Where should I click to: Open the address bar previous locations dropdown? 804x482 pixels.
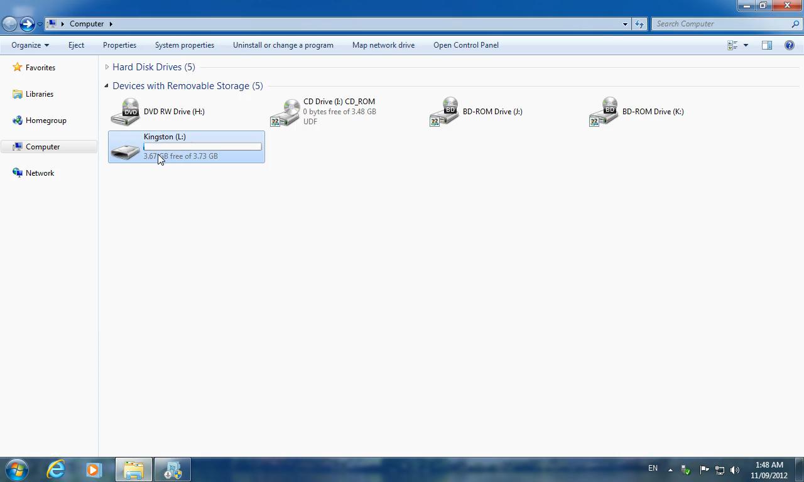pos(625,24)
